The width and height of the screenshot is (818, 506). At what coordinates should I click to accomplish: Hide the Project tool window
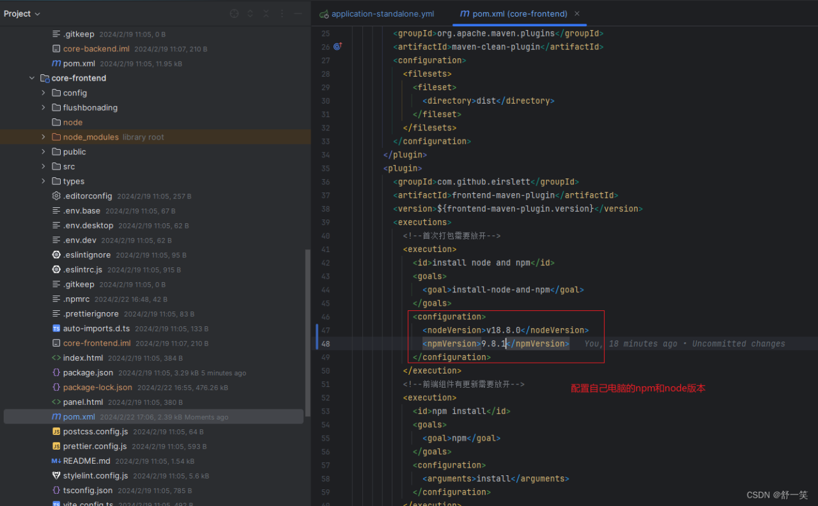(x=298, y=13)
